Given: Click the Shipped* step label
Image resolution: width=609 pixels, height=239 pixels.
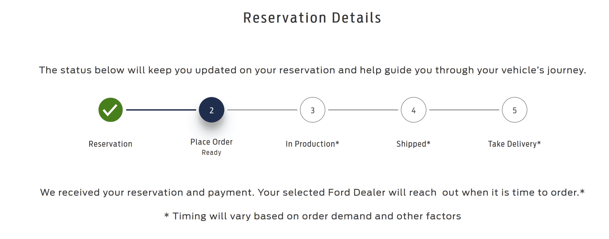Looking at the screenshot, I should point(413,144).
